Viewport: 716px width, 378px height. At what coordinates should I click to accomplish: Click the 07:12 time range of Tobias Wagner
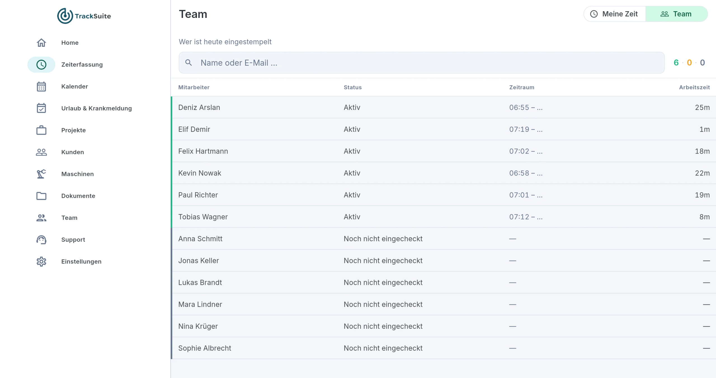pos(526,217)
